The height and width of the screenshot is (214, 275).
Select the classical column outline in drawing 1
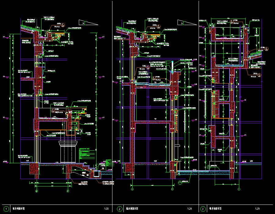point(68,152)
